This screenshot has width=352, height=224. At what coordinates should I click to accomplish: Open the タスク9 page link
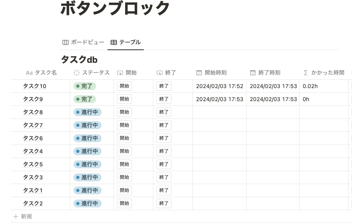tap(33, 99)
